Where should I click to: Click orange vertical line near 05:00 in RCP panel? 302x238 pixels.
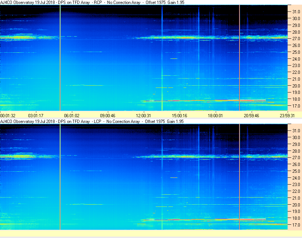(60, 58)
